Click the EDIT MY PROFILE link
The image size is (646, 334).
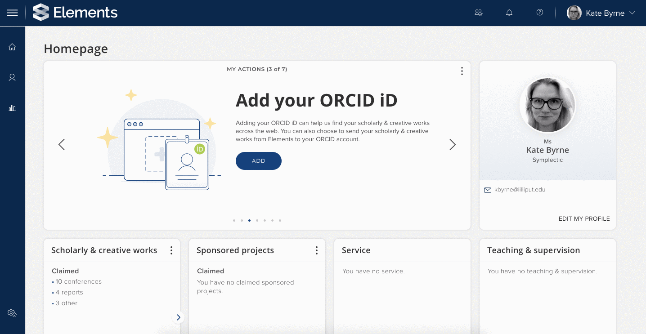click(584, 219)
